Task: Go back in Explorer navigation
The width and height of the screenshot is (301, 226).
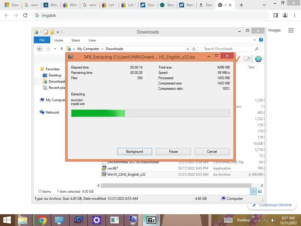Action: 40,49
